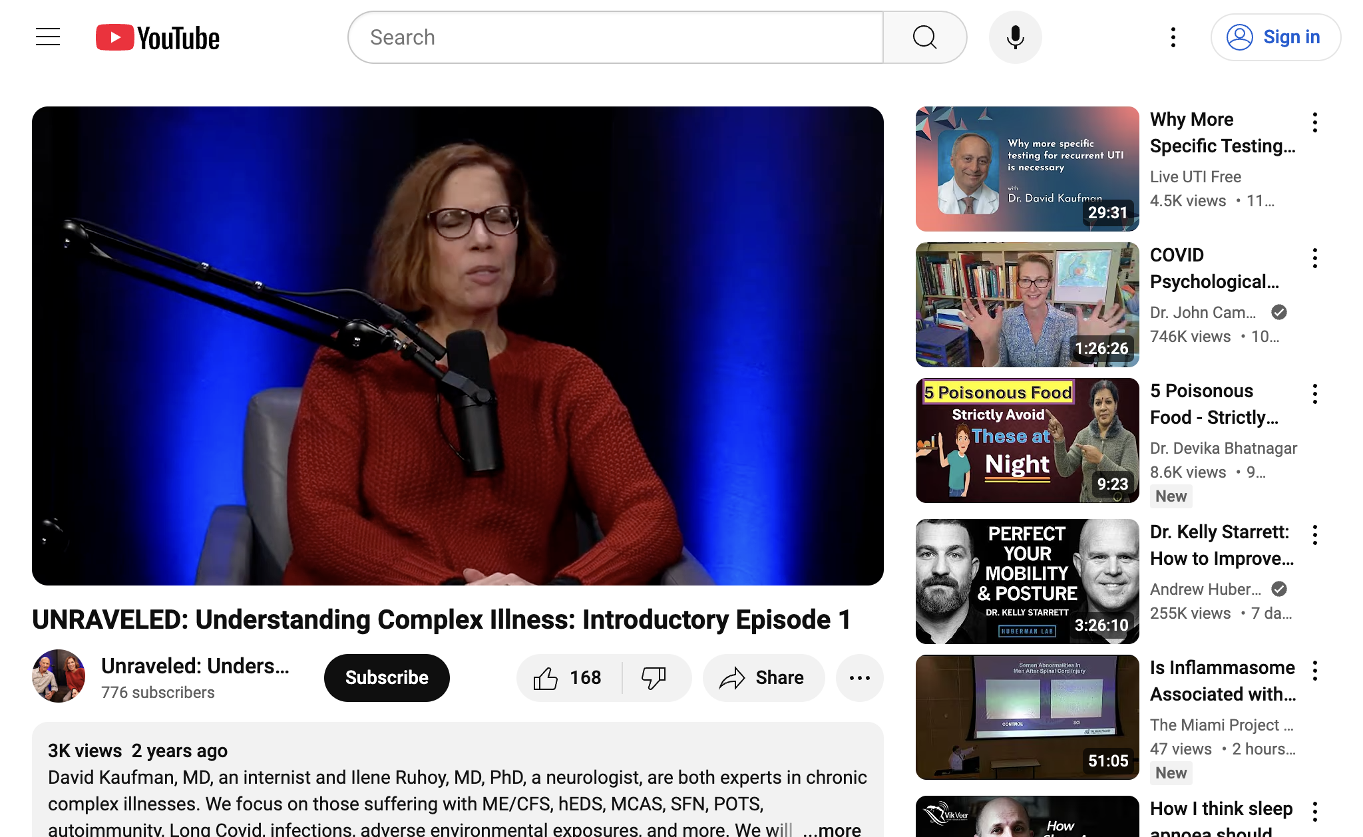The width and height of the screenshot is (1363, 837).
Task: Click the search magnifier button
Action: (x=924, y=37)
